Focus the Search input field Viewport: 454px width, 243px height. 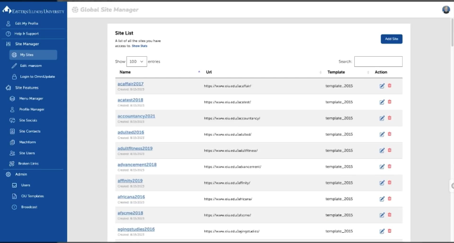click(x=378, y=61)
